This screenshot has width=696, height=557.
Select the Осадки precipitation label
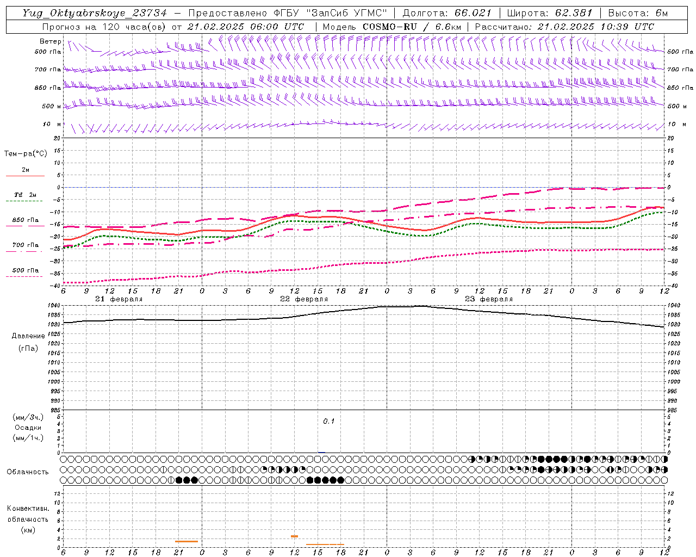[x=28, y=428]
